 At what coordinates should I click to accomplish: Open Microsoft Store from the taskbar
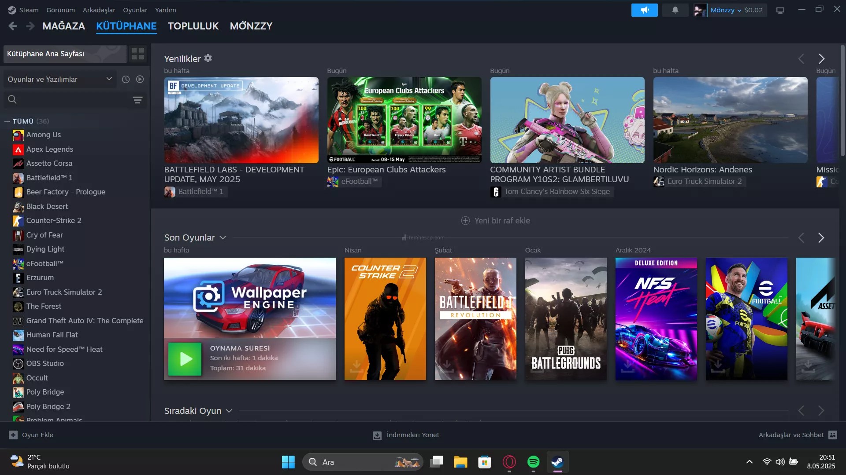tap(485, 462)
